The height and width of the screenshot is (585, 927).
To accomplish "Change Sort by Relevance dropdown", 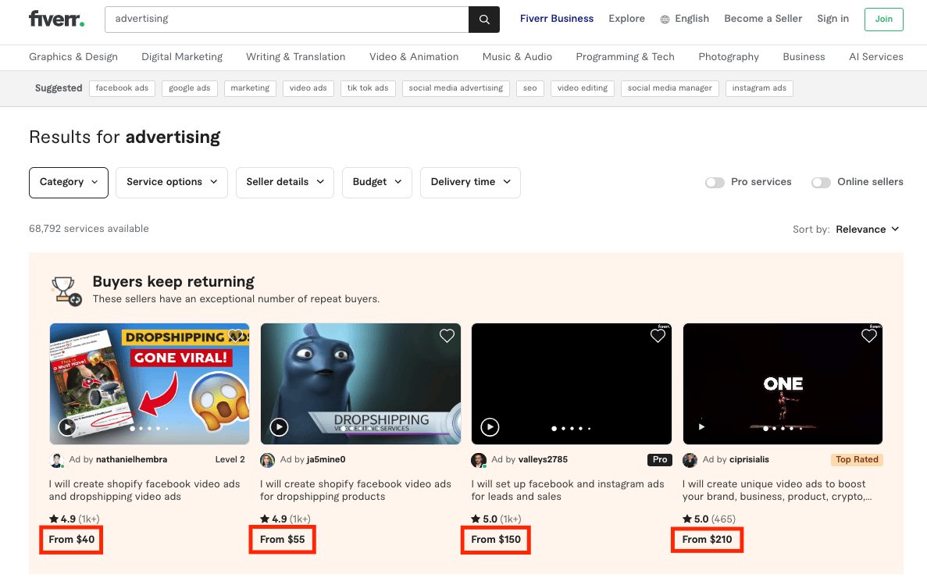I will point(868,230).
